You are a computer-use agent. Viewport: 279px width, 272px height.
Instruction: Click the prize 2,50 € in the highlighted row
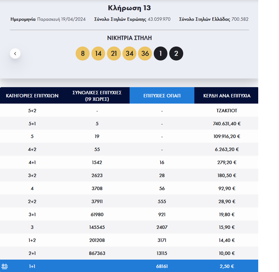point(227,266)
